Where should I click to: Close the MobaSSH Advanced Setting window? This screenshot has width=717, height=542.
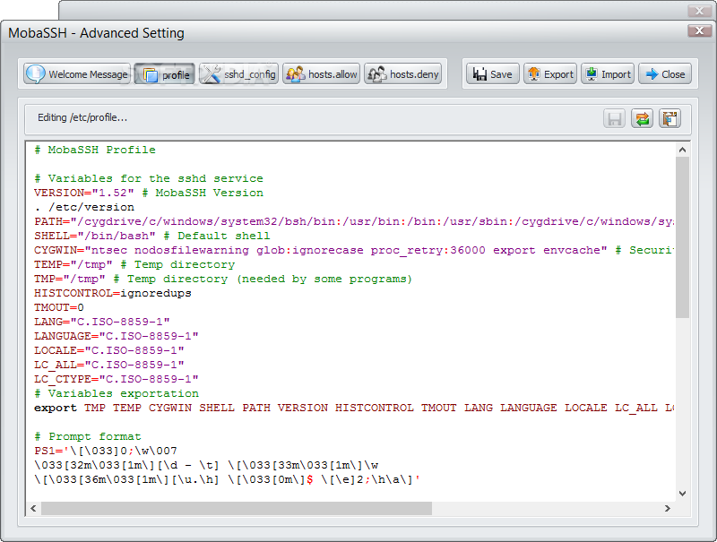tap(699, 30)
